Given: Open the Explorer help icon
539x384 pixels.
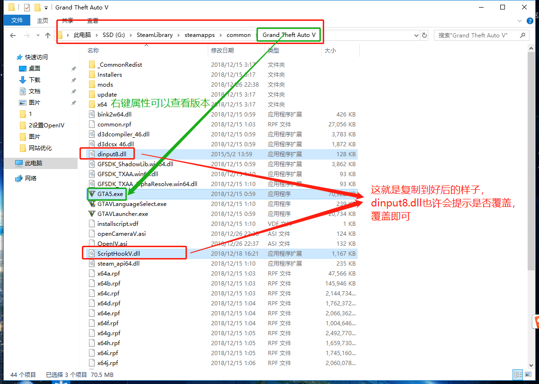Looking at the screenshot, I should pos(530,21).
